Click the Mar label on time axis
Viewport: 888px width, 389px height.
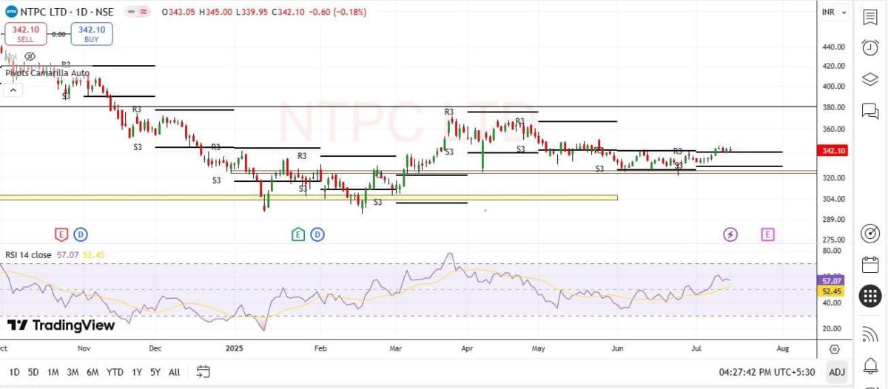coord(397,348)
